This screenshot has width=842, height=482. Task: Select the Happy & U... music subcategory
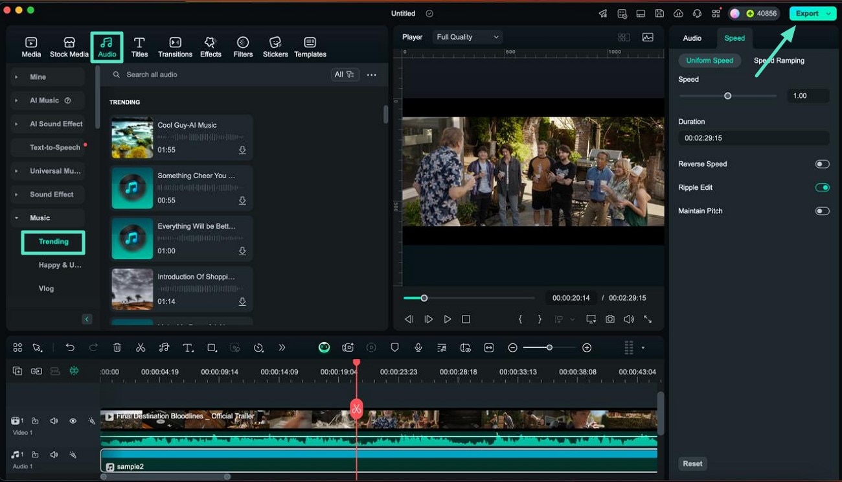(x=60, y=265)
